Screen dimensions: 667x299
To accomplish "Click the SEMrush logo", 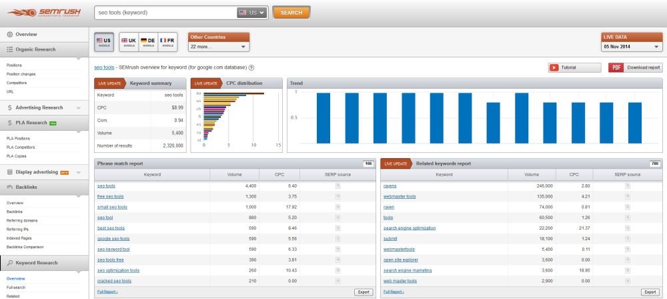I will click(x=44, y=13).
